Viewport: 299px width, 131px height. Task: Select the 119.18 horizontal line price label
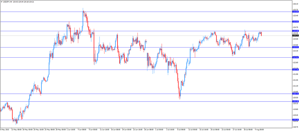click(x=295, y=120)
